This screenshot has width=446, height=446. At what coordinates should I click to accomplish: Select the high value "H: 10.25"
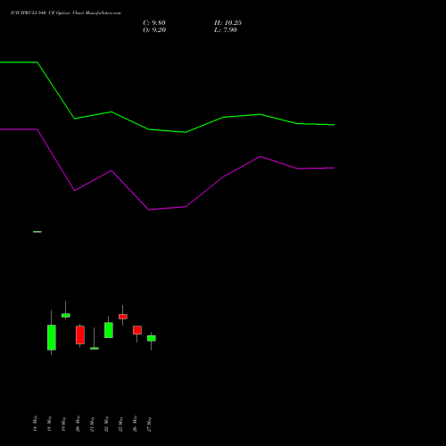coord(227,23)
